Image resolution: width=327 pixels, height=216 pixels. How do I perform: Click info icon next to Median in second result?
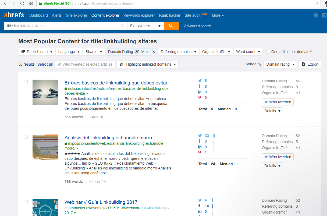click(234, 163)
